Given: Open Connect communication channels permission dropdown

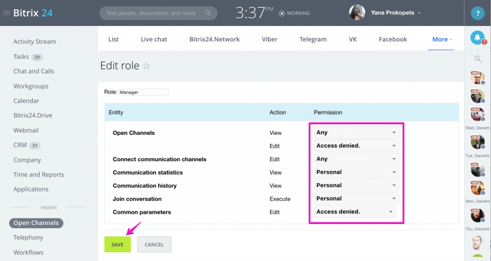Looking at the screenshot, I should pyautogui.click(x=356, y=159).
